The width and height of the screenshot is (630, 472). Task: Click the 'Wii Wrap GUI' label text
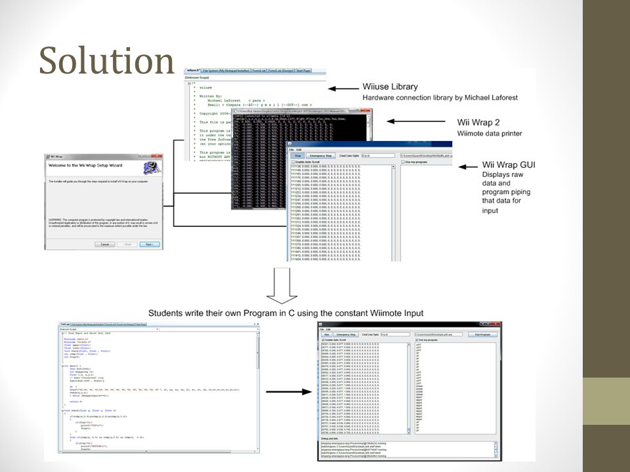(x=509, y=165)
